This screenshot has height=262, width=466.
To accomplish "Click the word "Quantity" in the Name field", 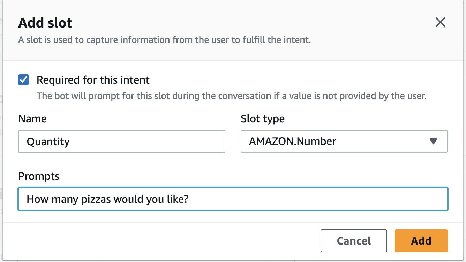I will (48, 142).
